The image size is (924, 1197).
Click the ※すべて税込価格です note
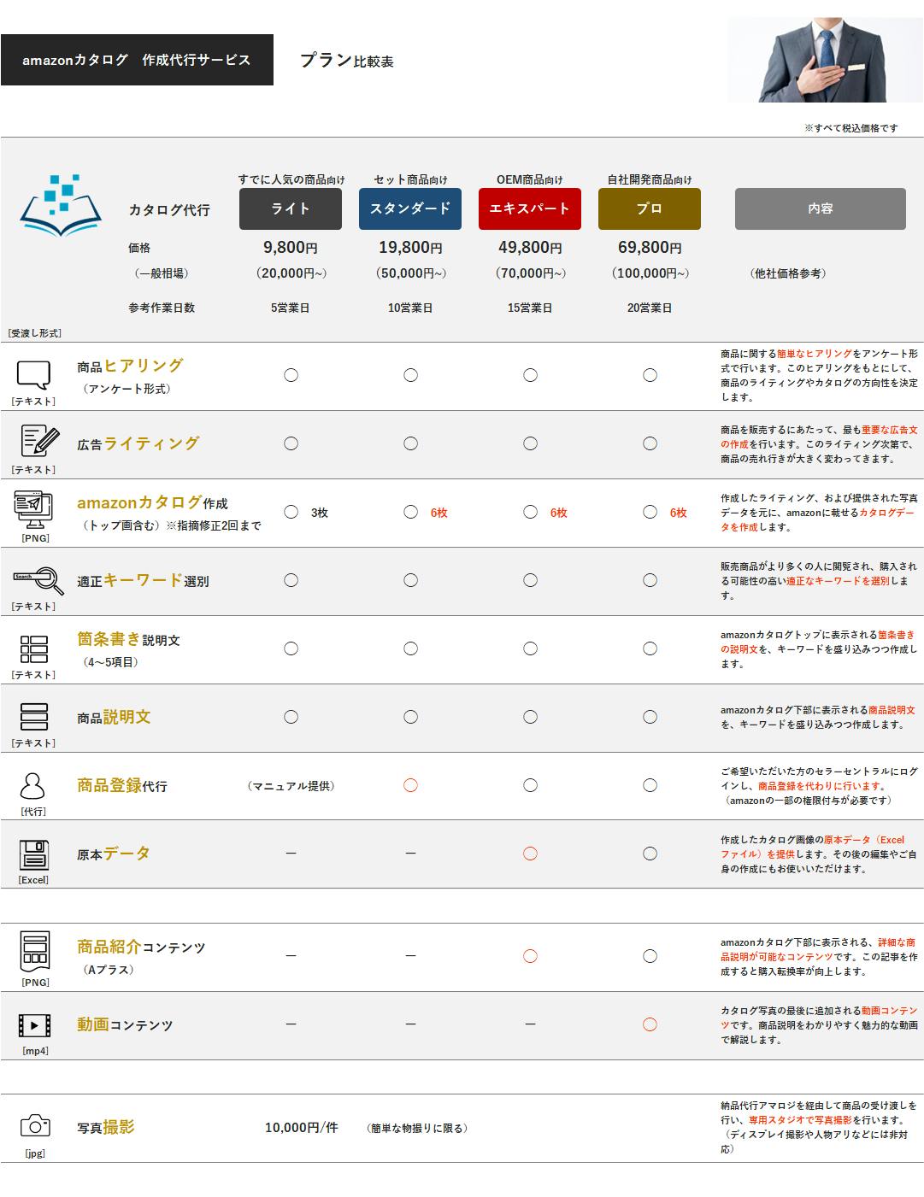click(x=850, y=128)
